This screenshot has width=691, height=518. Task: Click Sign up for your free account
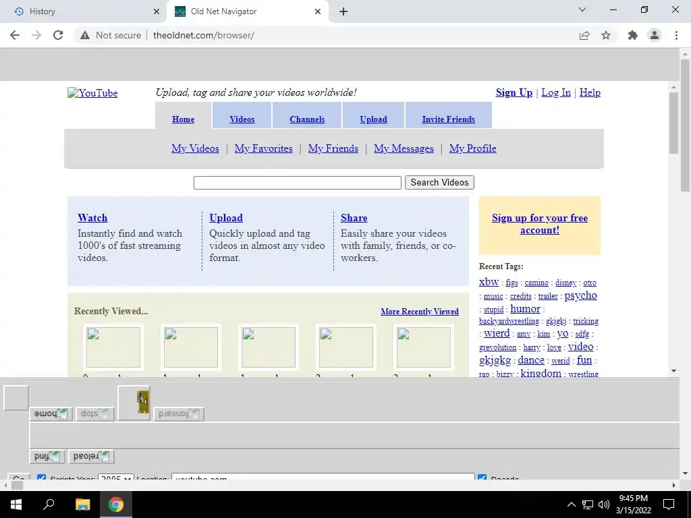click(x=539, y=224)
